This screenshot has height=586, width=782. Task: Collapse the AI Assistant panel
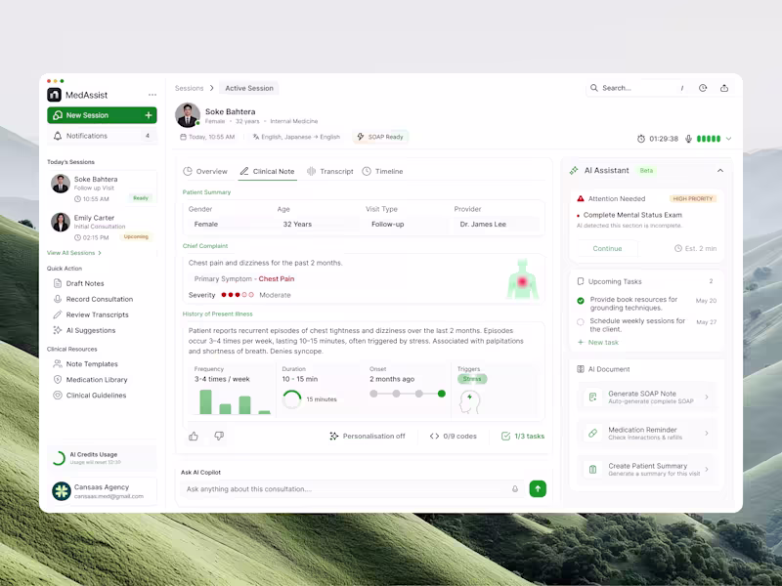pyautogui.click(x=720, y=170)
